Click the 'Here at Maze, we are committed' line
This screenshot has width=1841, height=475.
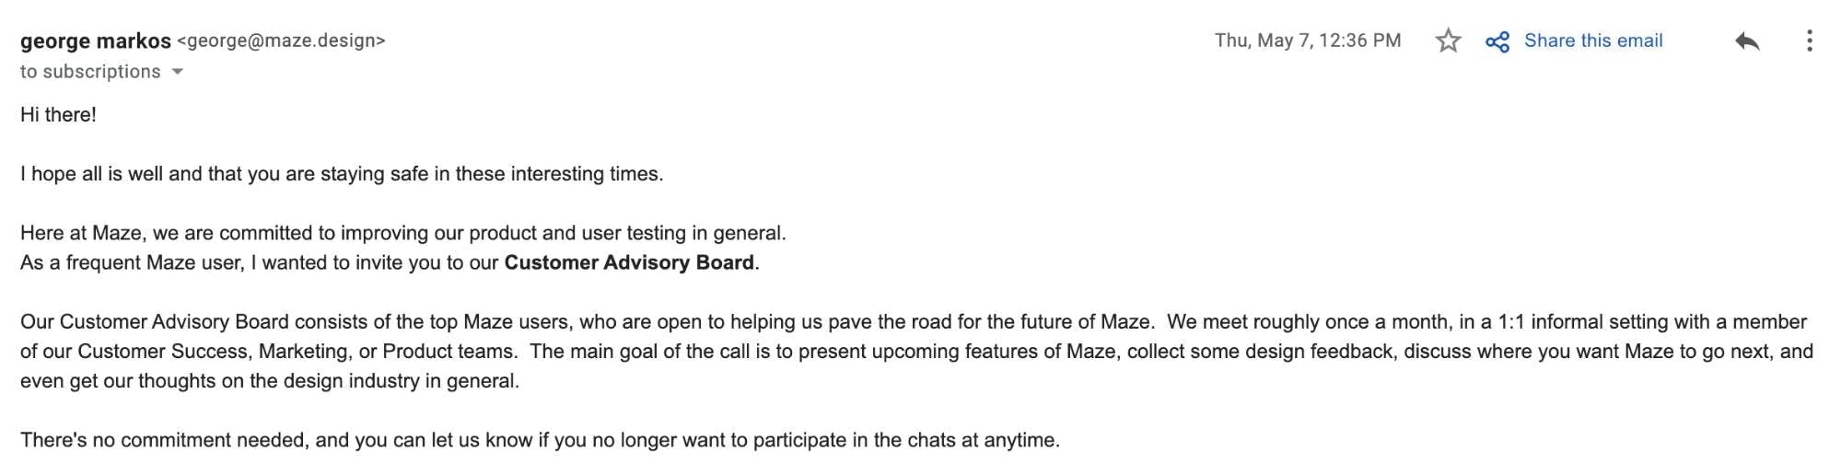402,233
